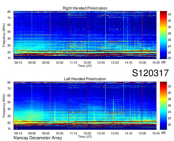This screenshot has height=141, width=174.
Task: Click 80 MHz tick of Left Handed plot
Action: pyautogui.click(x=9, y=83)
